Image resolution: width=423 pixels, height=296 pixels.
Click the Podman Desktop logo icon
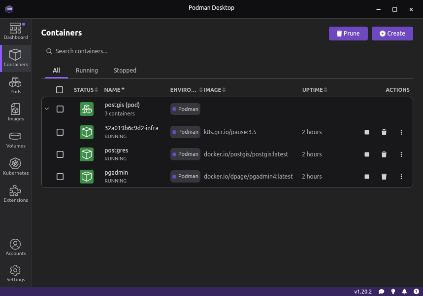pos(9,9)
